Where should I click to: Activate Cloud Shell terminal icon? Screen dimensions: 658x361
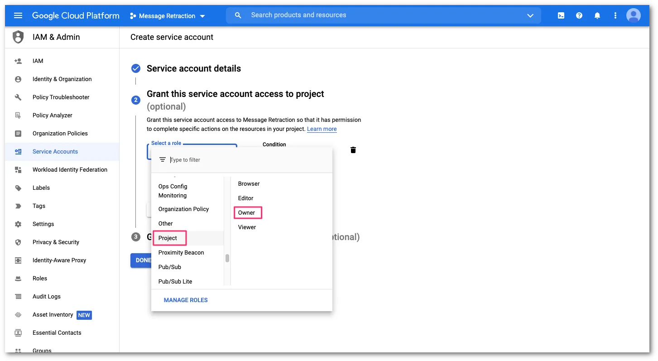(561, 15)
